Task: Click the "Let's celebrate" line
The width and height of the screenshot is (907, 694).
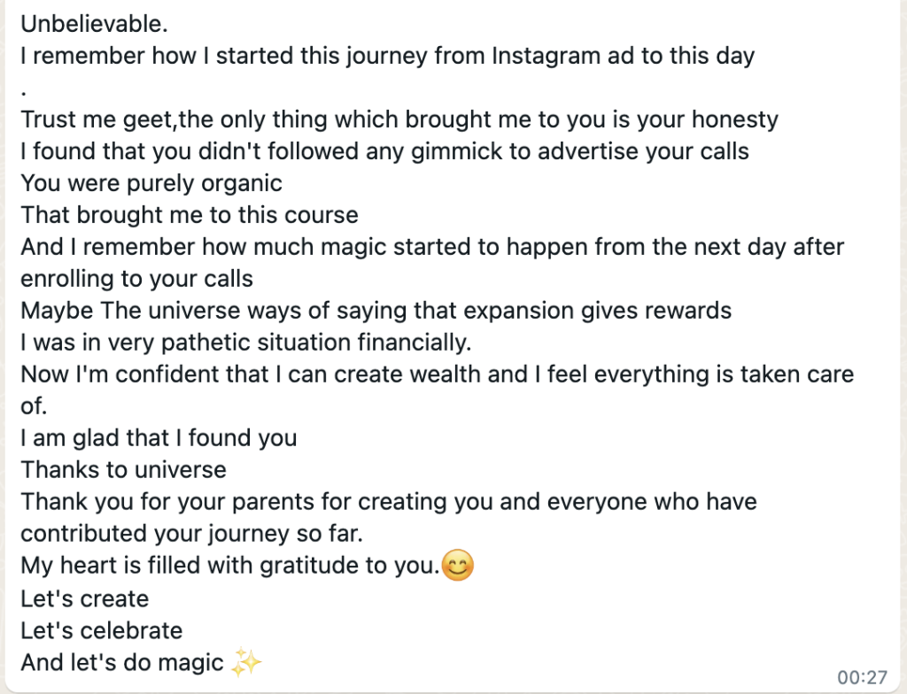Action: [102, 630]
